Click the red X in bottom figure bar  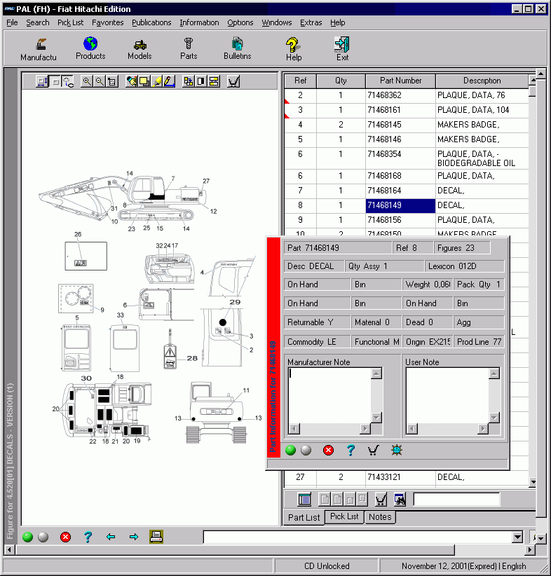tap(65, 537)
